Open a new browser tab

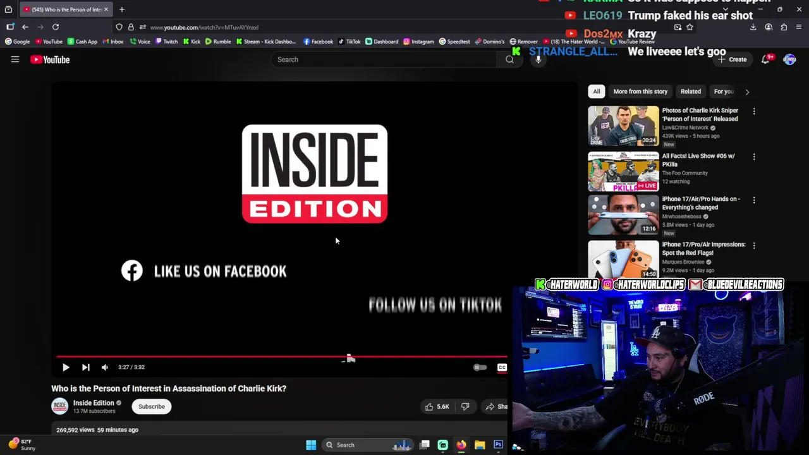tap(122, 9)
